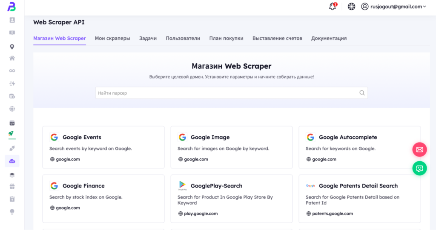Select the code window sidebar icon
Screen dimensions: 436x230
click(12, 123)
